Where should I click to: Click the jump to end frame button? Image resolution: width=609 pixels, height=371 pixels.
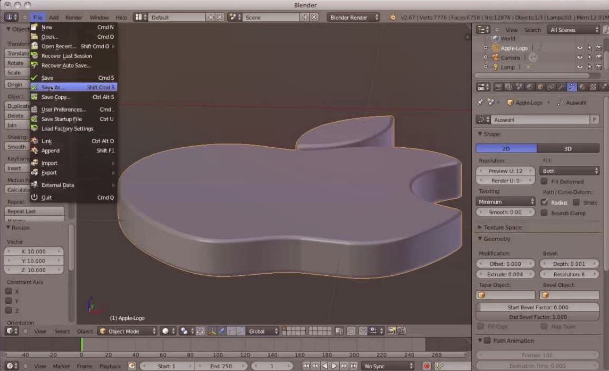[354, 366]
